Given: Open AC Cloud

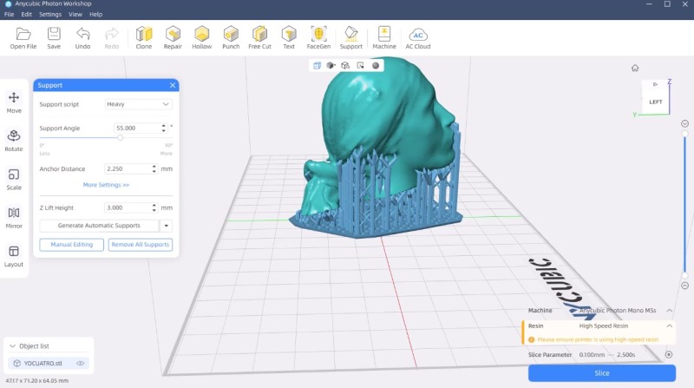Looking at the screenshot, I should (418, 37).
